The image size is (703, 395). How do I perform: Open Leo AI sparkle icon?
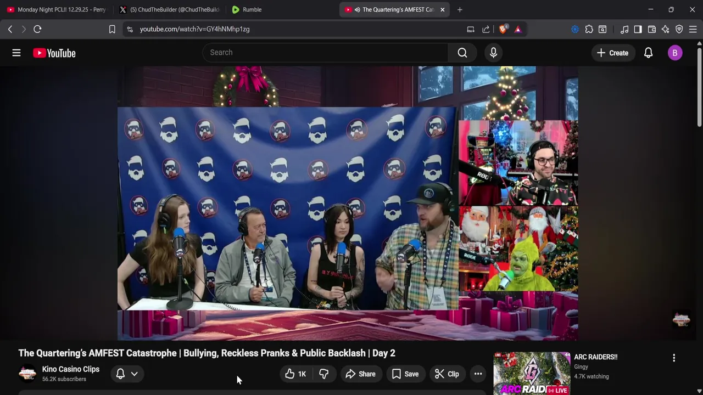(x=665, y=29)
